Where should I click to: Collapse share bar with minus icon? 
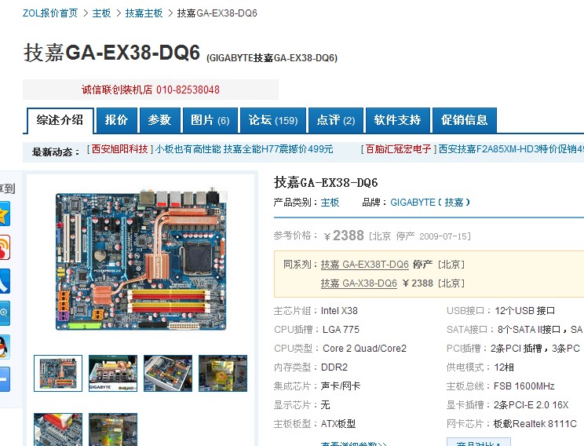click(x=5, y=379)
